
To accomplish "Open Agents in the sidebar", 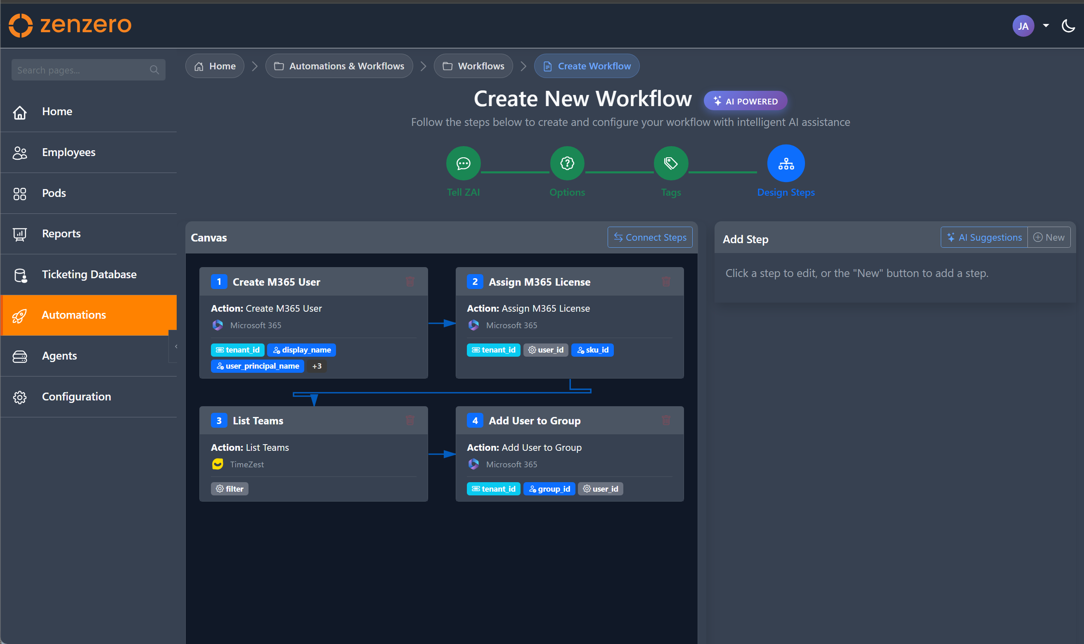I will 89,356.
